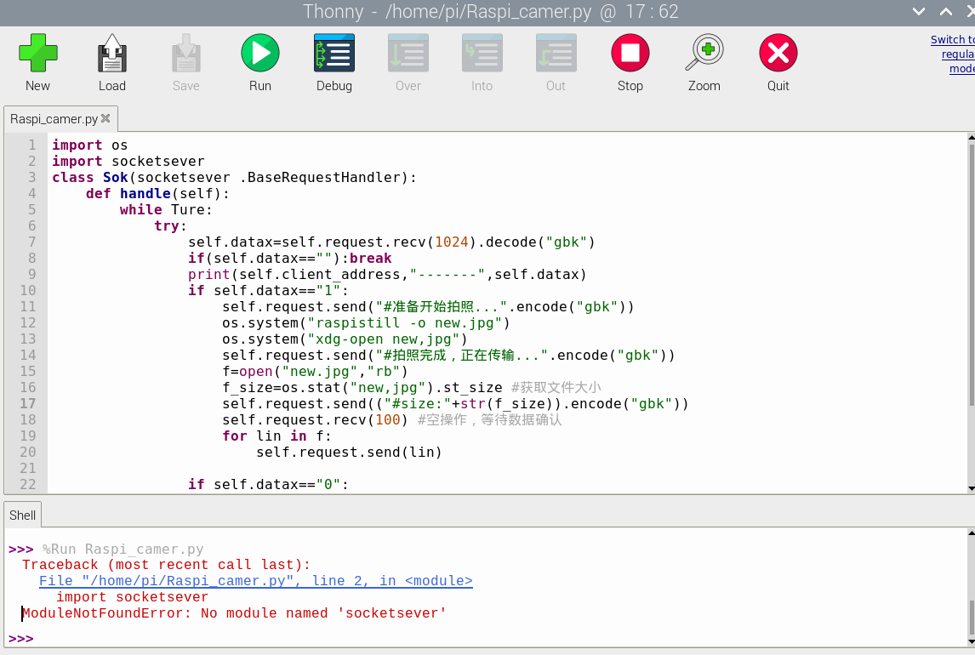The image size is (975, 655).
Task: Click 'import os' on line 1
Action: coord(89,145)
